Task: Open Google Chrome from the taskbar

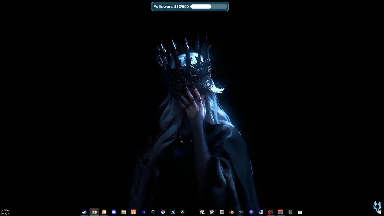Action: [94, 212]
